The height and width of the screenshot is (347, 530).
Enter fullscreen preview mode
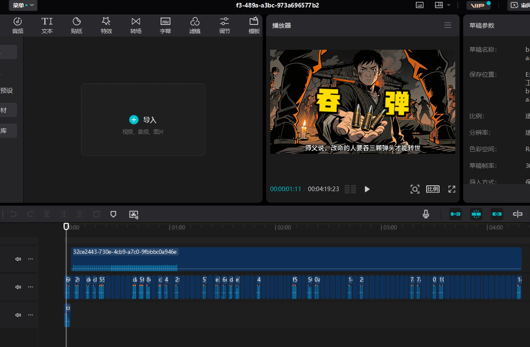pyautogui.click(x=452, y=189)
